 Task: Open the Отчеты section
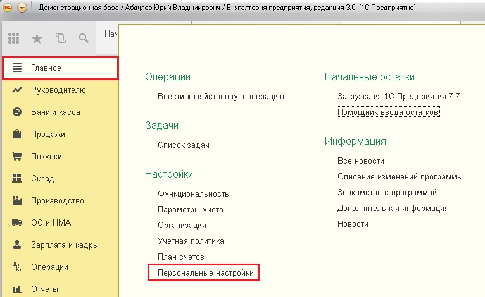click(x=60, y=289)
